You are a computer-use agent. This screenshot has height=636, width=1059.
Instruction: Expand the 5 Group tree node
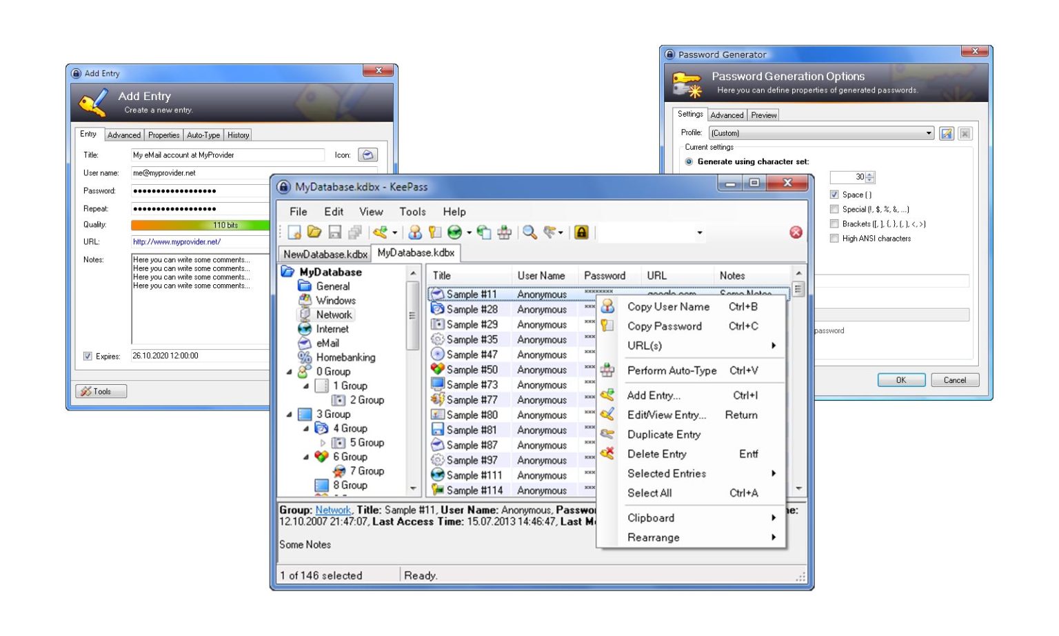click(323, 443)
